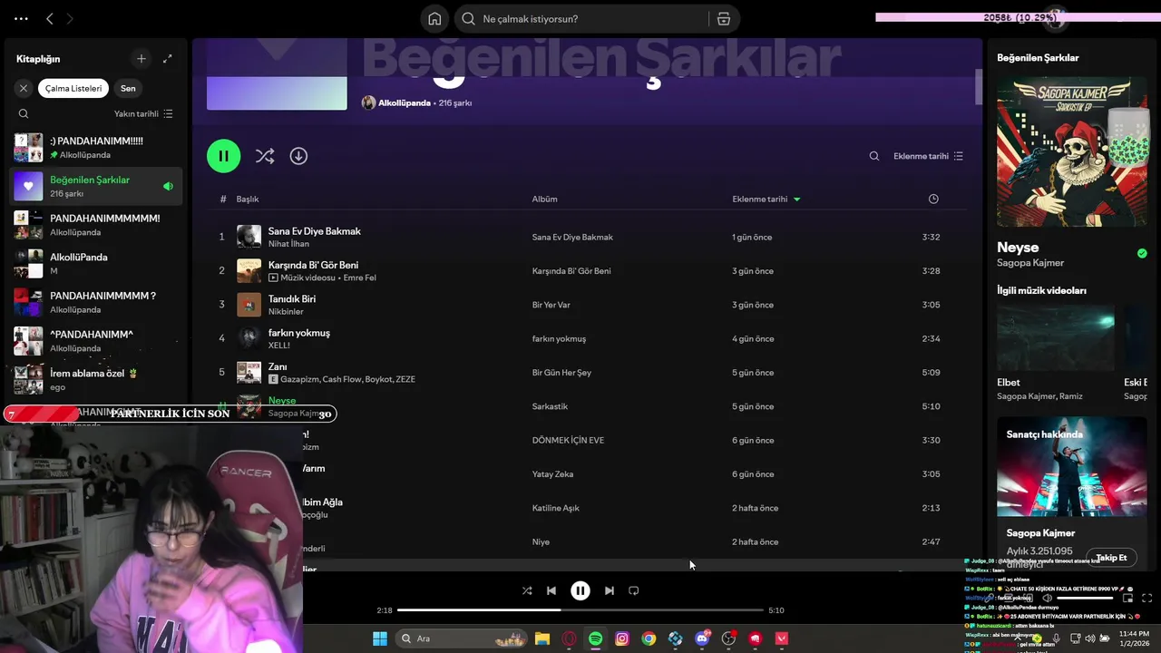Open artist Nihat İlhan link
This screenshot has width=1161, height=653.
[x=288, y=244]
